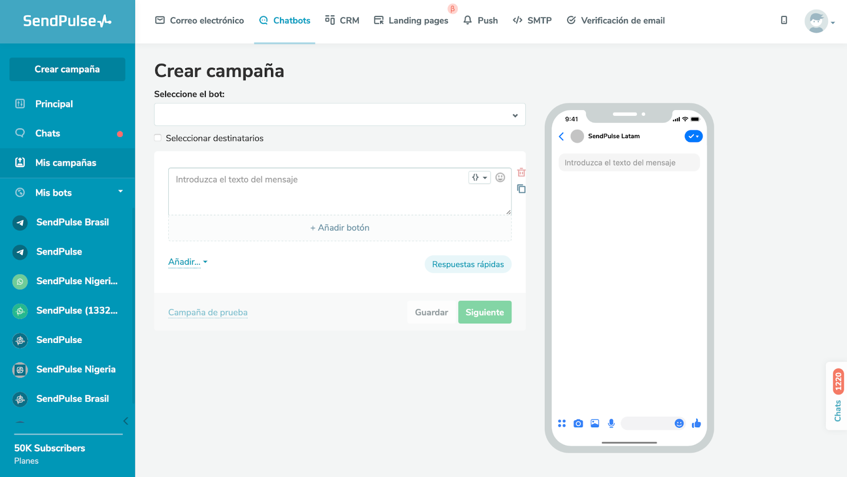This screenshot has width=847, height=477.
Task: Duplicate the message block with copy icon
Action: 521,188
